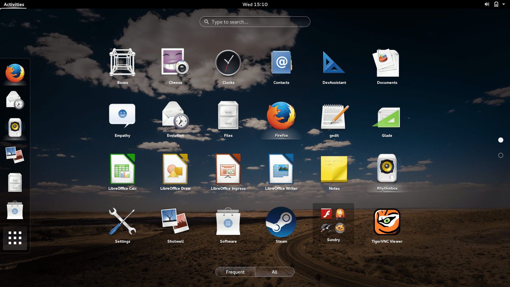Focus the Type to search field
Image resolution: width=510 pixels, height=287 pixels.
pos(255,22)
